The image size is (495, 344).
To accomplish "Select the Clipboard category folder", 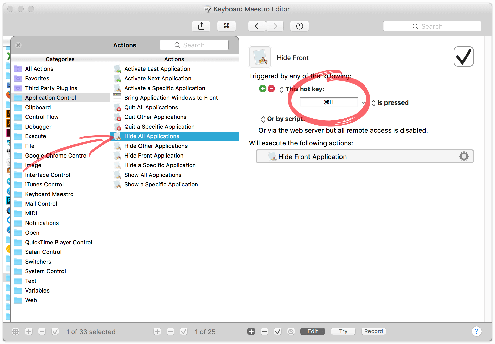I will pyautogui.click(x=60, y=107).
